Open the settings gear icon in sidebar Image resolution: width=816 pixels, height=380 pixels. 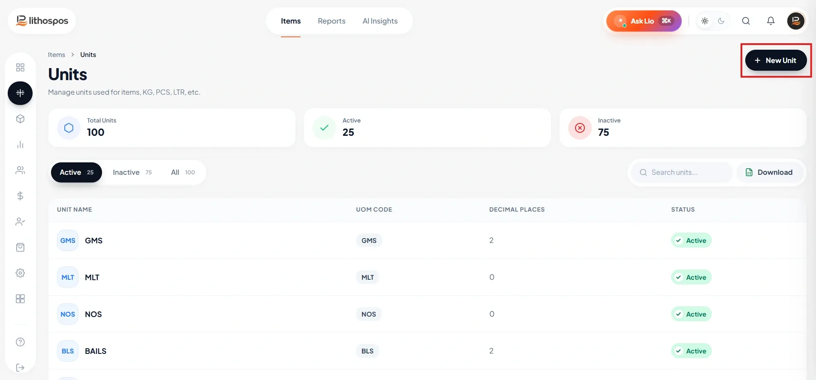click(x=20, y=273)
